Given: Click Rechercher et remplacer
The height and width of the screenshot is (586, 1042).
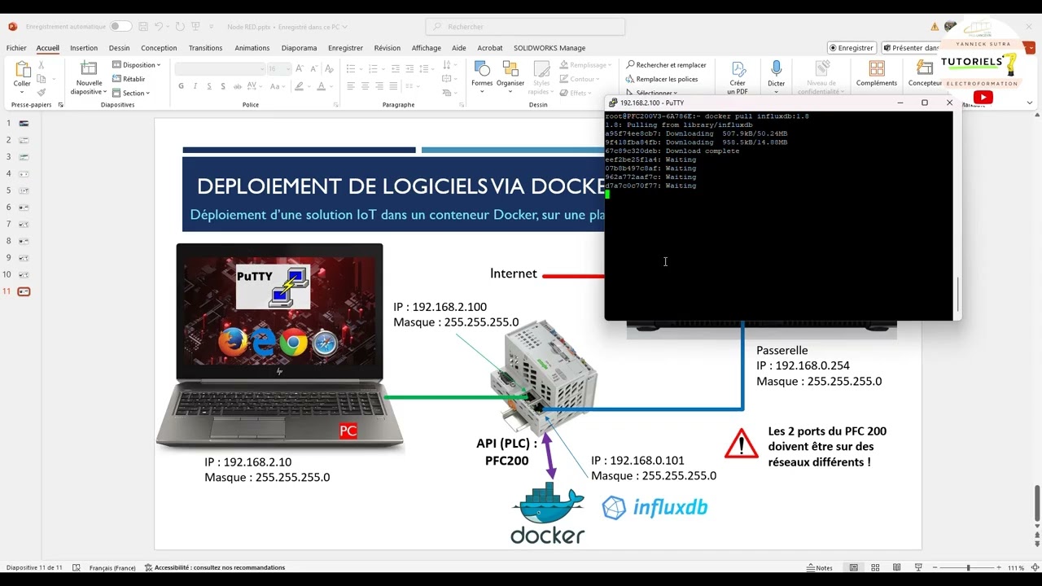Looking at the screenshot, I should point(666,65).
